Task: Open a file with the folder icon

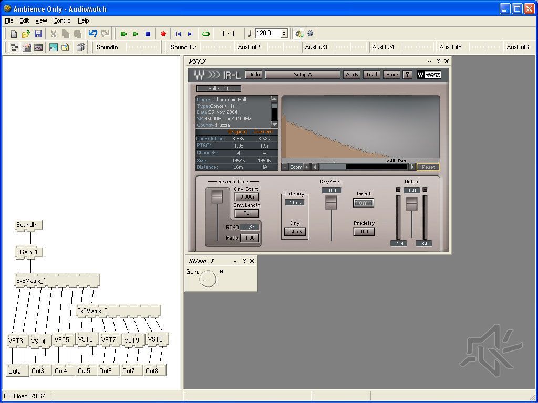Action: coord(26,34)
